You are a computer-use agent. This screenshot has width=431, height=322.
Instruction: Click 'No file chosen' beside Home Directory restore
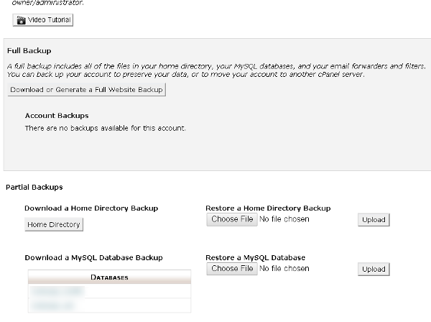(284, 219)
